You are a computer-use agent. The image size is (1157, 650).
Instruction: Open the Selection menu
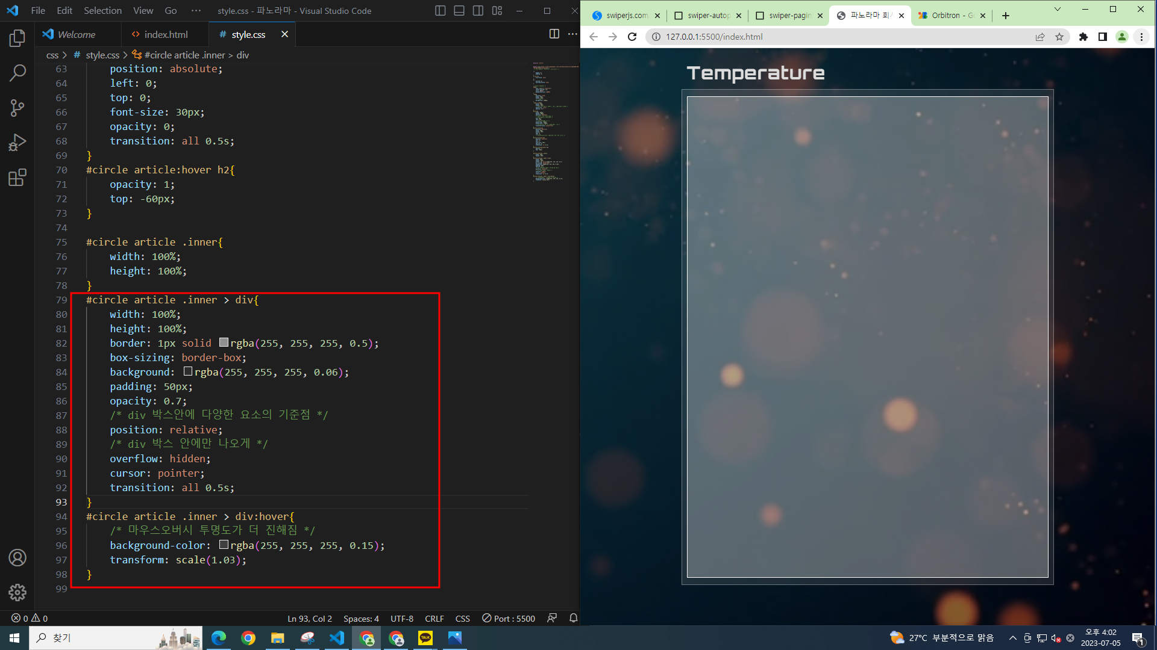(102, 11)
